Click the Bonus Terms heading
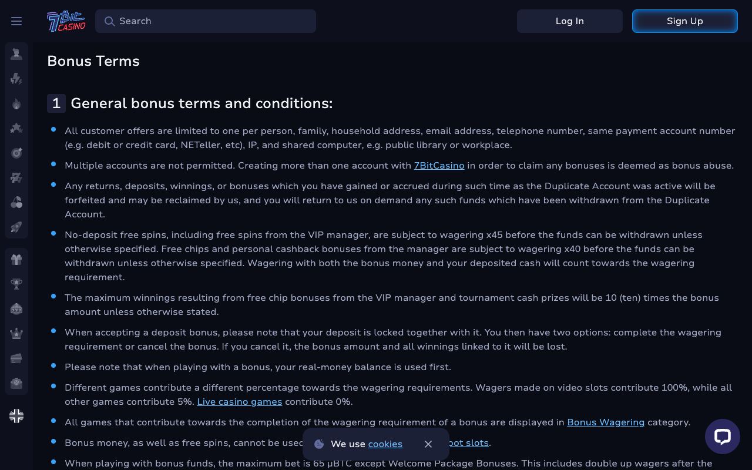This screenshot has width=752, height=470. (x=93, y=61)
